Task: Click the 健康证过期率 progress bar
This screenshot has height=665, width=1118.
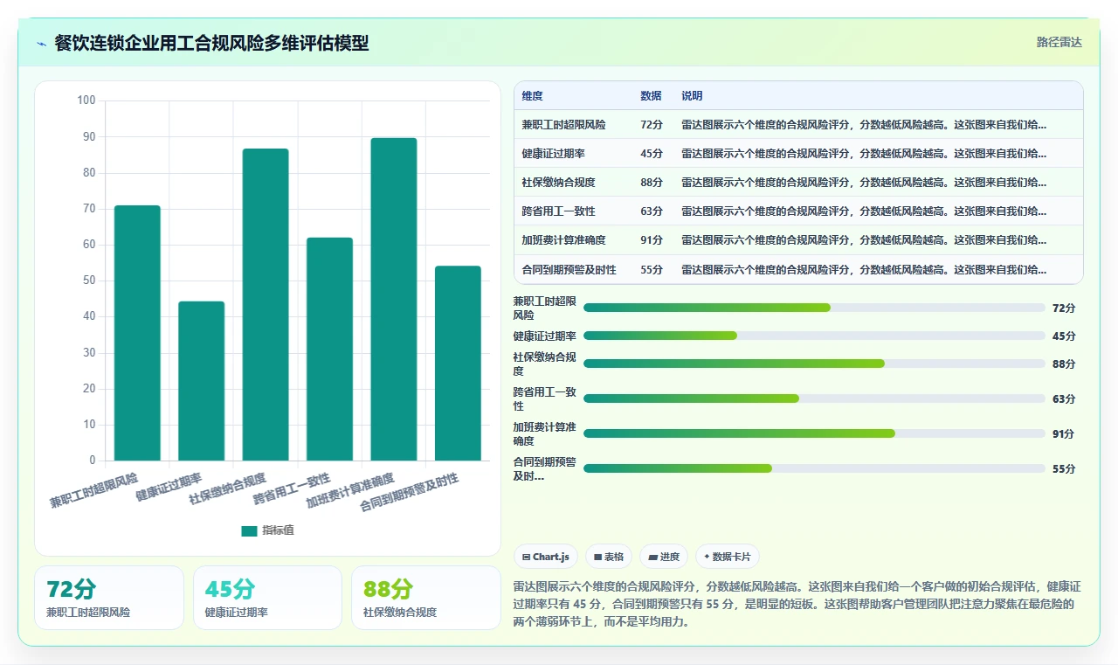Action: point(814,336)
